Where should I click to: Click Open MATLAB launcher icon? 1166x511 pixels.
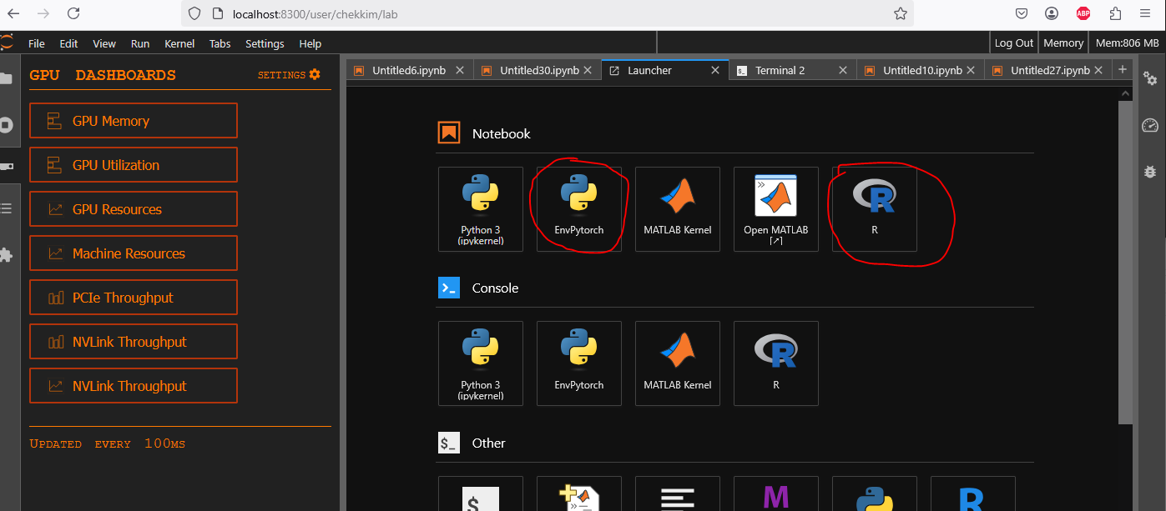[x=775, y=208]
